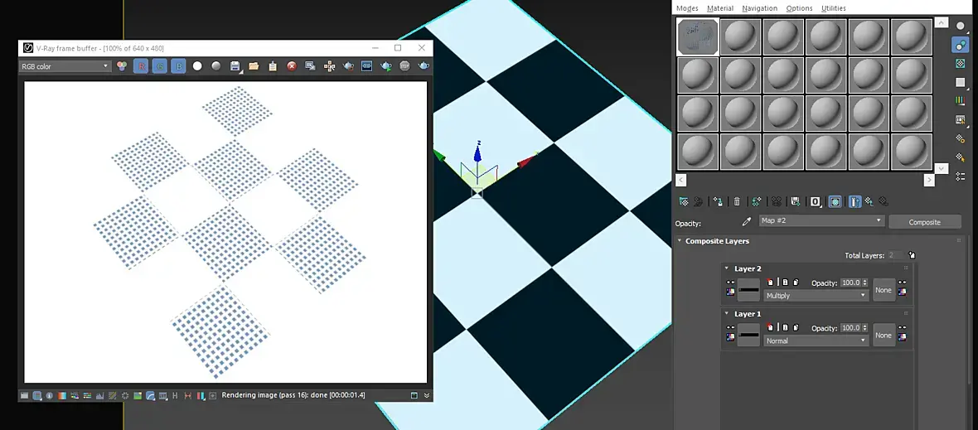Click the stereo red-cyan icon in VFB bottom toolbar
Viewport: 978px width, 430px height.
pyautogui.click(x=201, y=395)
